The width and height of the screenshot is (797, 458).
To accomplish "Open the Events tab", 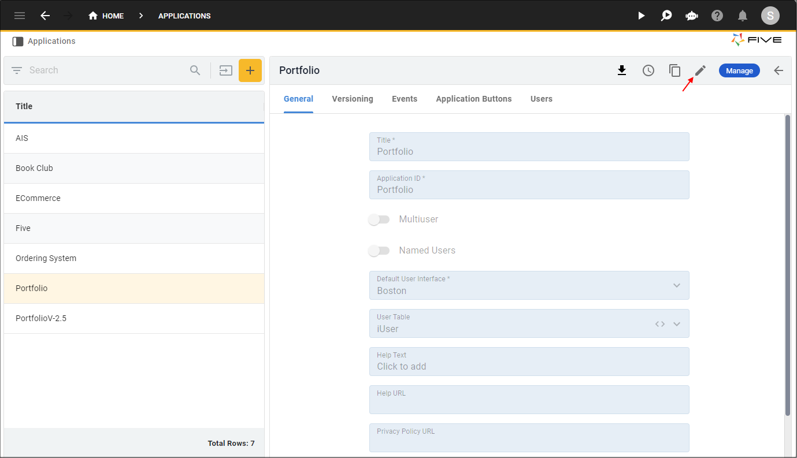I will click(405, 99).
